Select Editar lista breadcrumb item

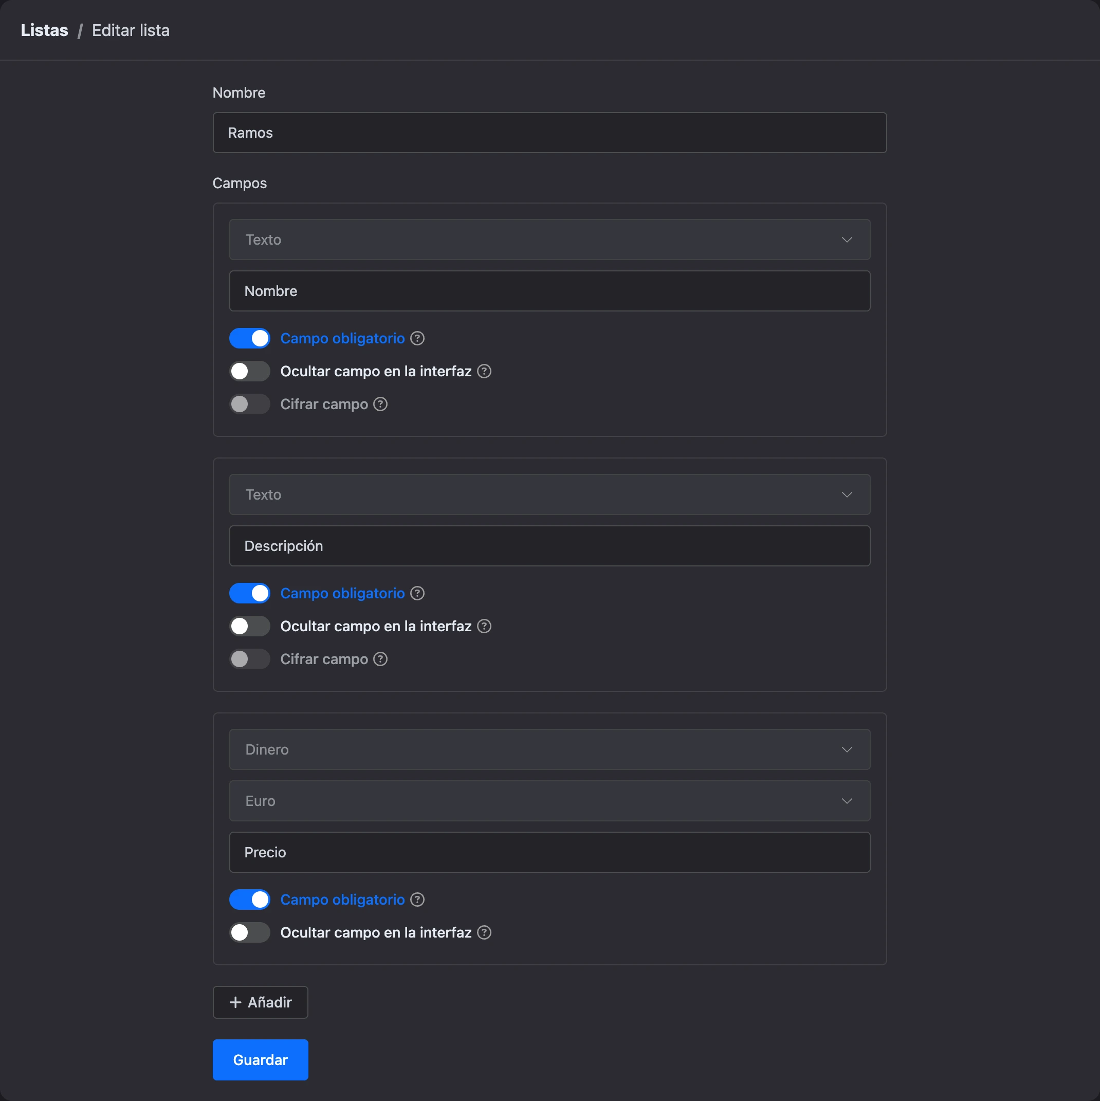coord(131,30)
